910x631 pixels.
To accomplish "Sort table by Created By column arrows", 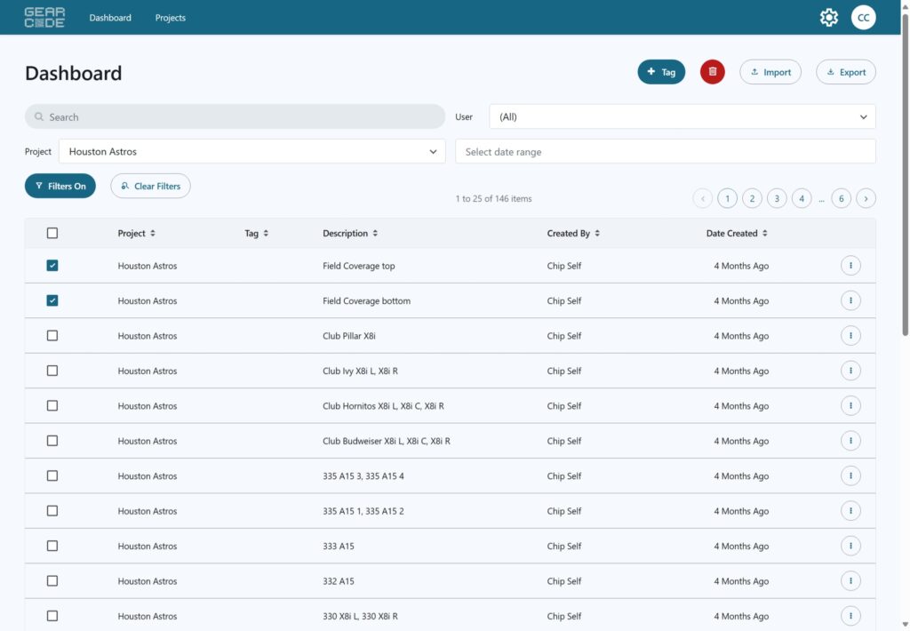I will [x=597, y=234].
